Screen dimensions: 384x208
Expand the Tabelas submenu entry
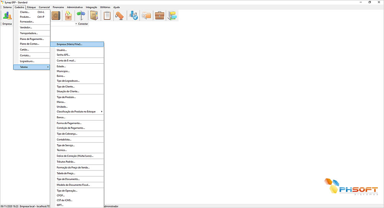point(31,67)
